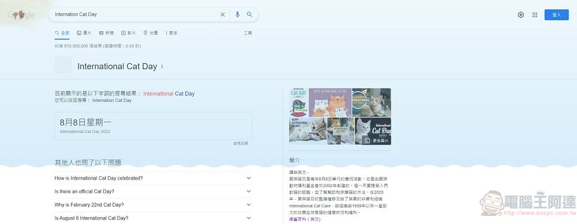Click the 簡介 section heading
Screen dimensions: 577x224
pyautogui.click(x=294, y=161)
